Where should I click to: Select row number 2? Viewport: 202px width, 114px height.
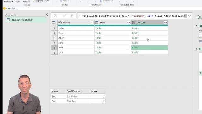[54, 33]
